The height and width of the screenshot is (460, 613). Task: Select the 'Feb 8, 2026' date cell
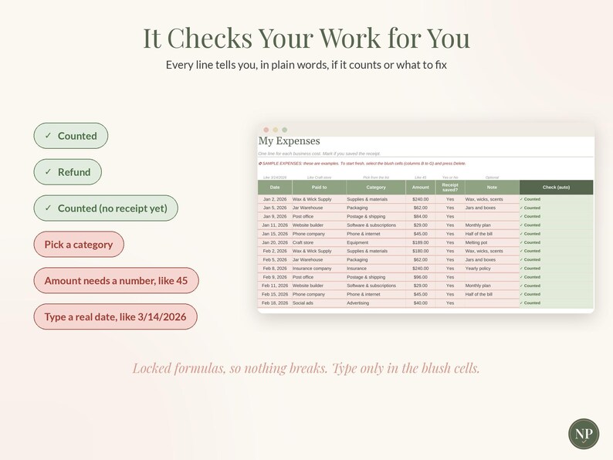(275, 269)
